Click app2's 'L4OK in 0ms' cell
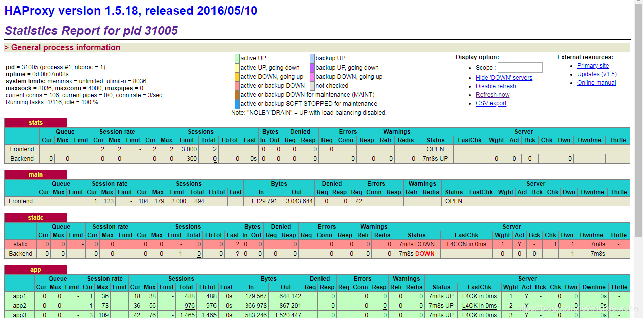This screenshot has width=643, height=318. coord(480,306)
